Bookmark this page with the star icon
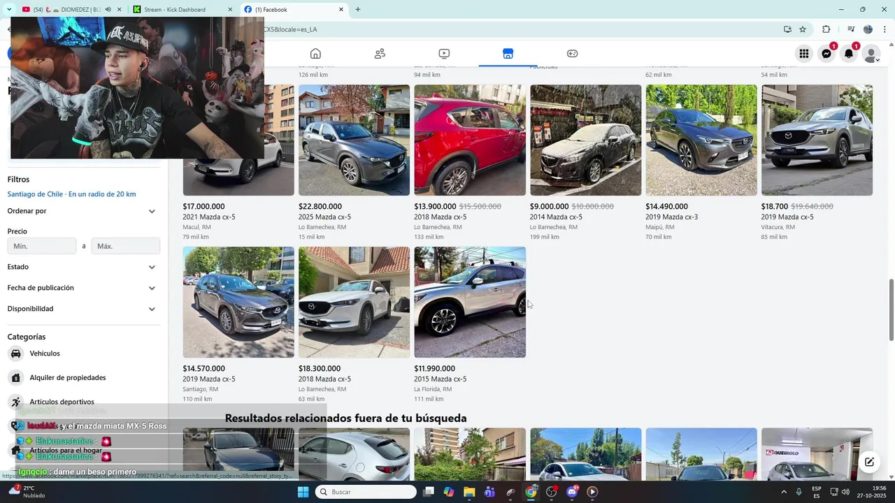 tap(803, 29)
